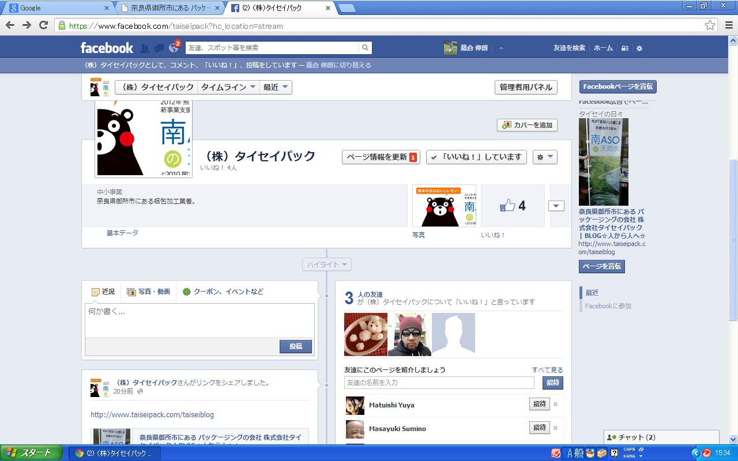Click the Trend Micro tray icon
Screen dimensions: 738x461
coord(707,453)
